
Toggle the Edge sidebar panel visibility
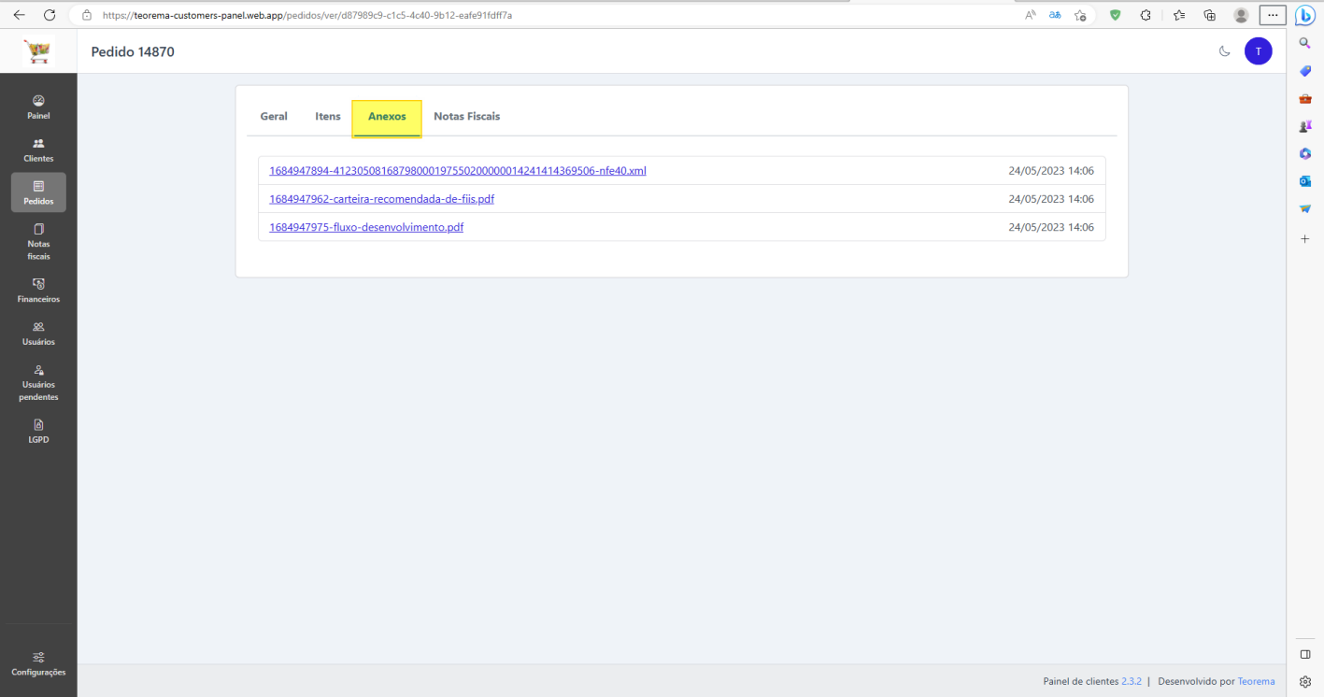point(1305,654)
